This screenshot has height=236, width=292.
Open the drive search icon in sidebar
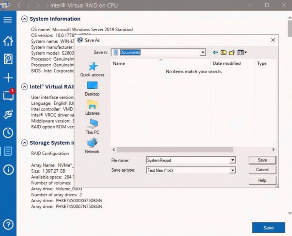8,59
